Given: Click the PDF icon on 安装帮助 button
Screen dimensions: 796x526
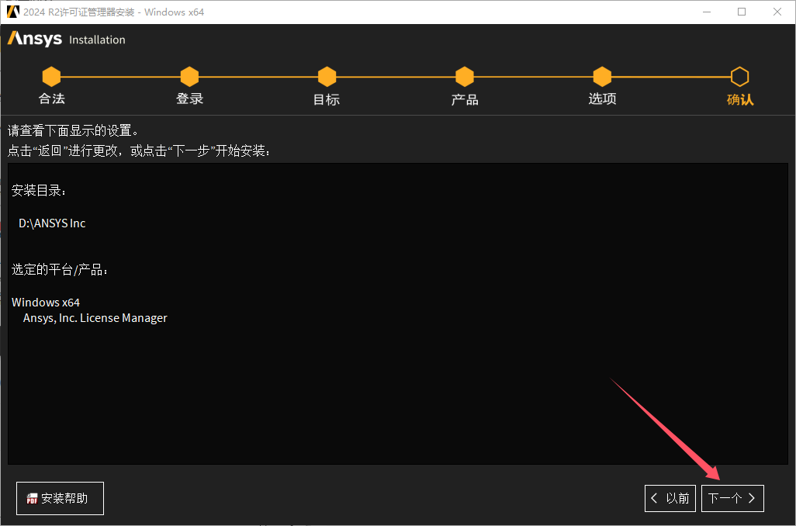Looking at the screenshot, I should [x=32, y=498].
